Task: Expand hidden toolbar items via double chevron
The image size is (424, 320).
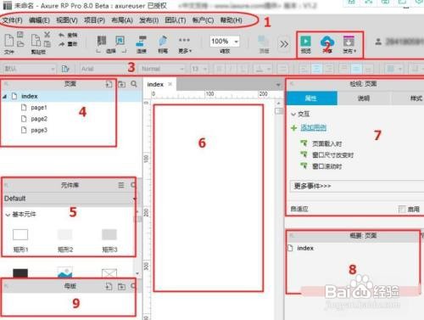Action: (284, 44)
